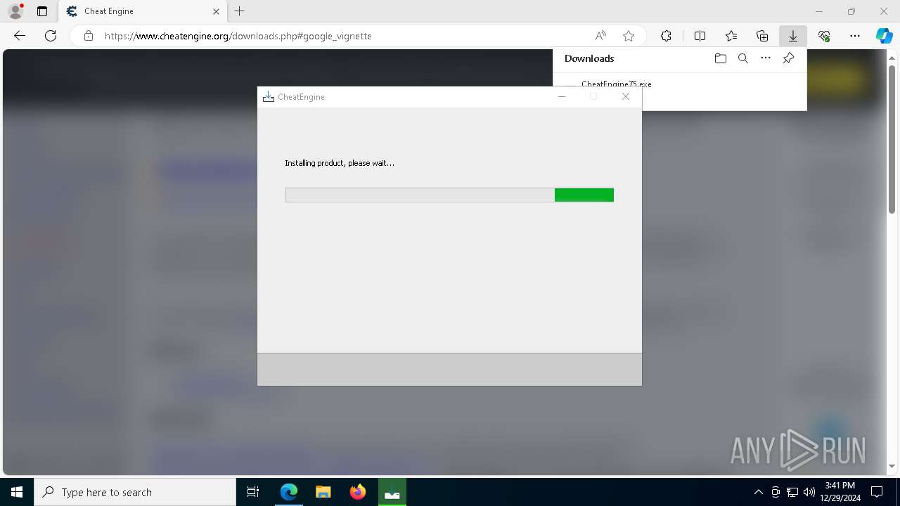Open File Explorer from taskbar

click(x=323, y=492)
